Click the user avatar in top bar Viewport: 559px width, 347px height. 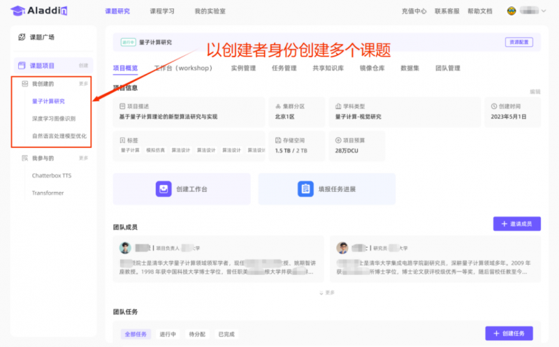[512, 11]
